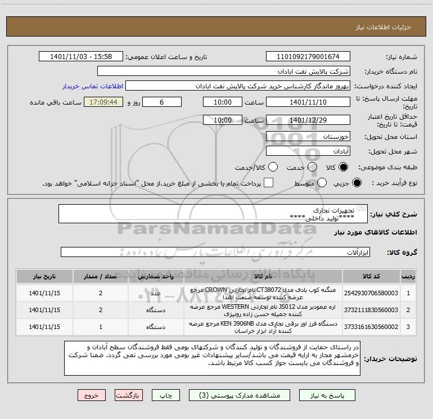Click the announcement date 1401/11/03 - 15:58 field
The height and width of the screenshot is (419, 433).
tap(81, 57)
